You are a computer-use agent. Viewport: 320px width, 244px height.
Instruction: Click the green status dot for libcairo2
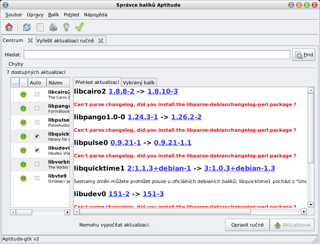[x=23, y=94]
